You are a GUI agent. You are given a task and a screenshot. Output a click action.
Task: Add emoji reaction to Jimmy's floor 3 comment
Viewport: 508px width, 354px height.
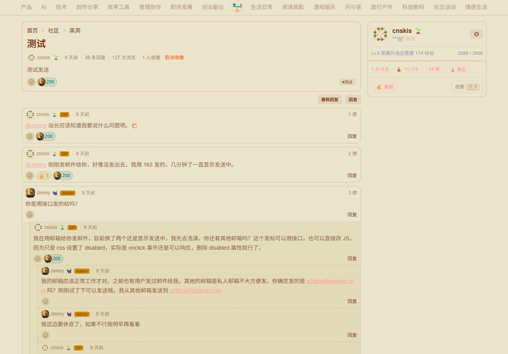[30, 215]
